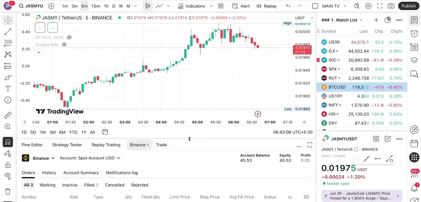Add a symbol to the watch list

point(376,20)
